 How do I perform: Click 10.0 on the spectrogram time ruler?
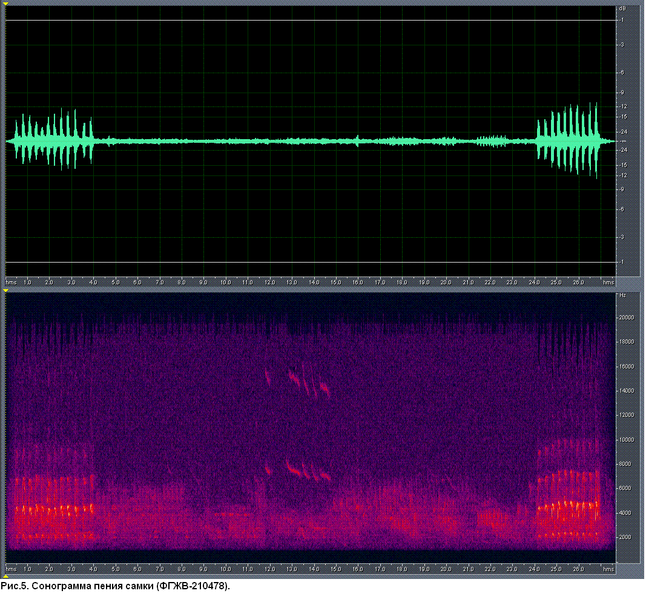pyautogui.click(x=226, y=569)
